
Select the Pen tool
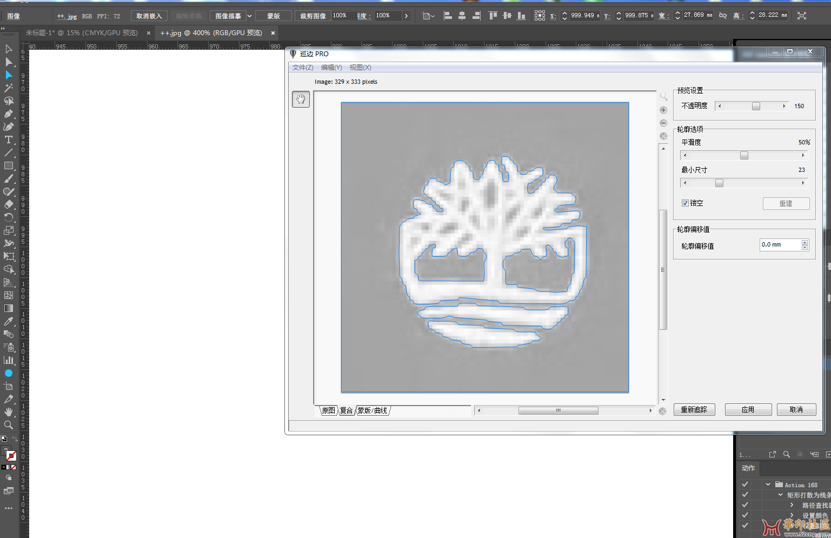(x=9, y=114)
